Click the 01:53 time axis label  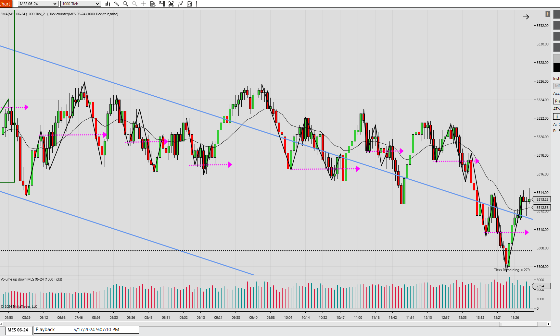pyautogui.click(x=9, y=318)
